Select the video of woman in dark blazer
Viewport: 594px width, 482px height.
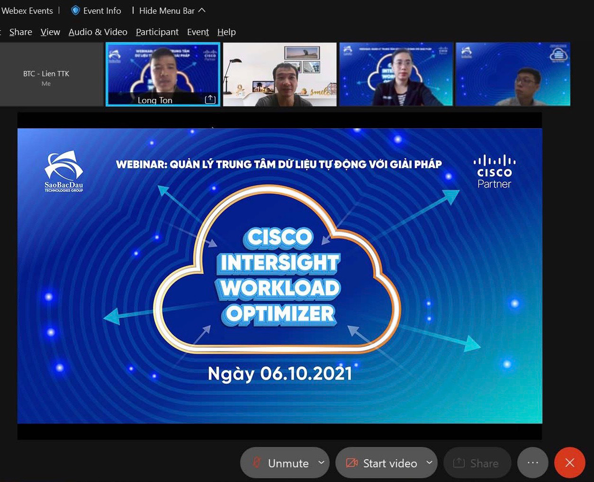(396, 74)
